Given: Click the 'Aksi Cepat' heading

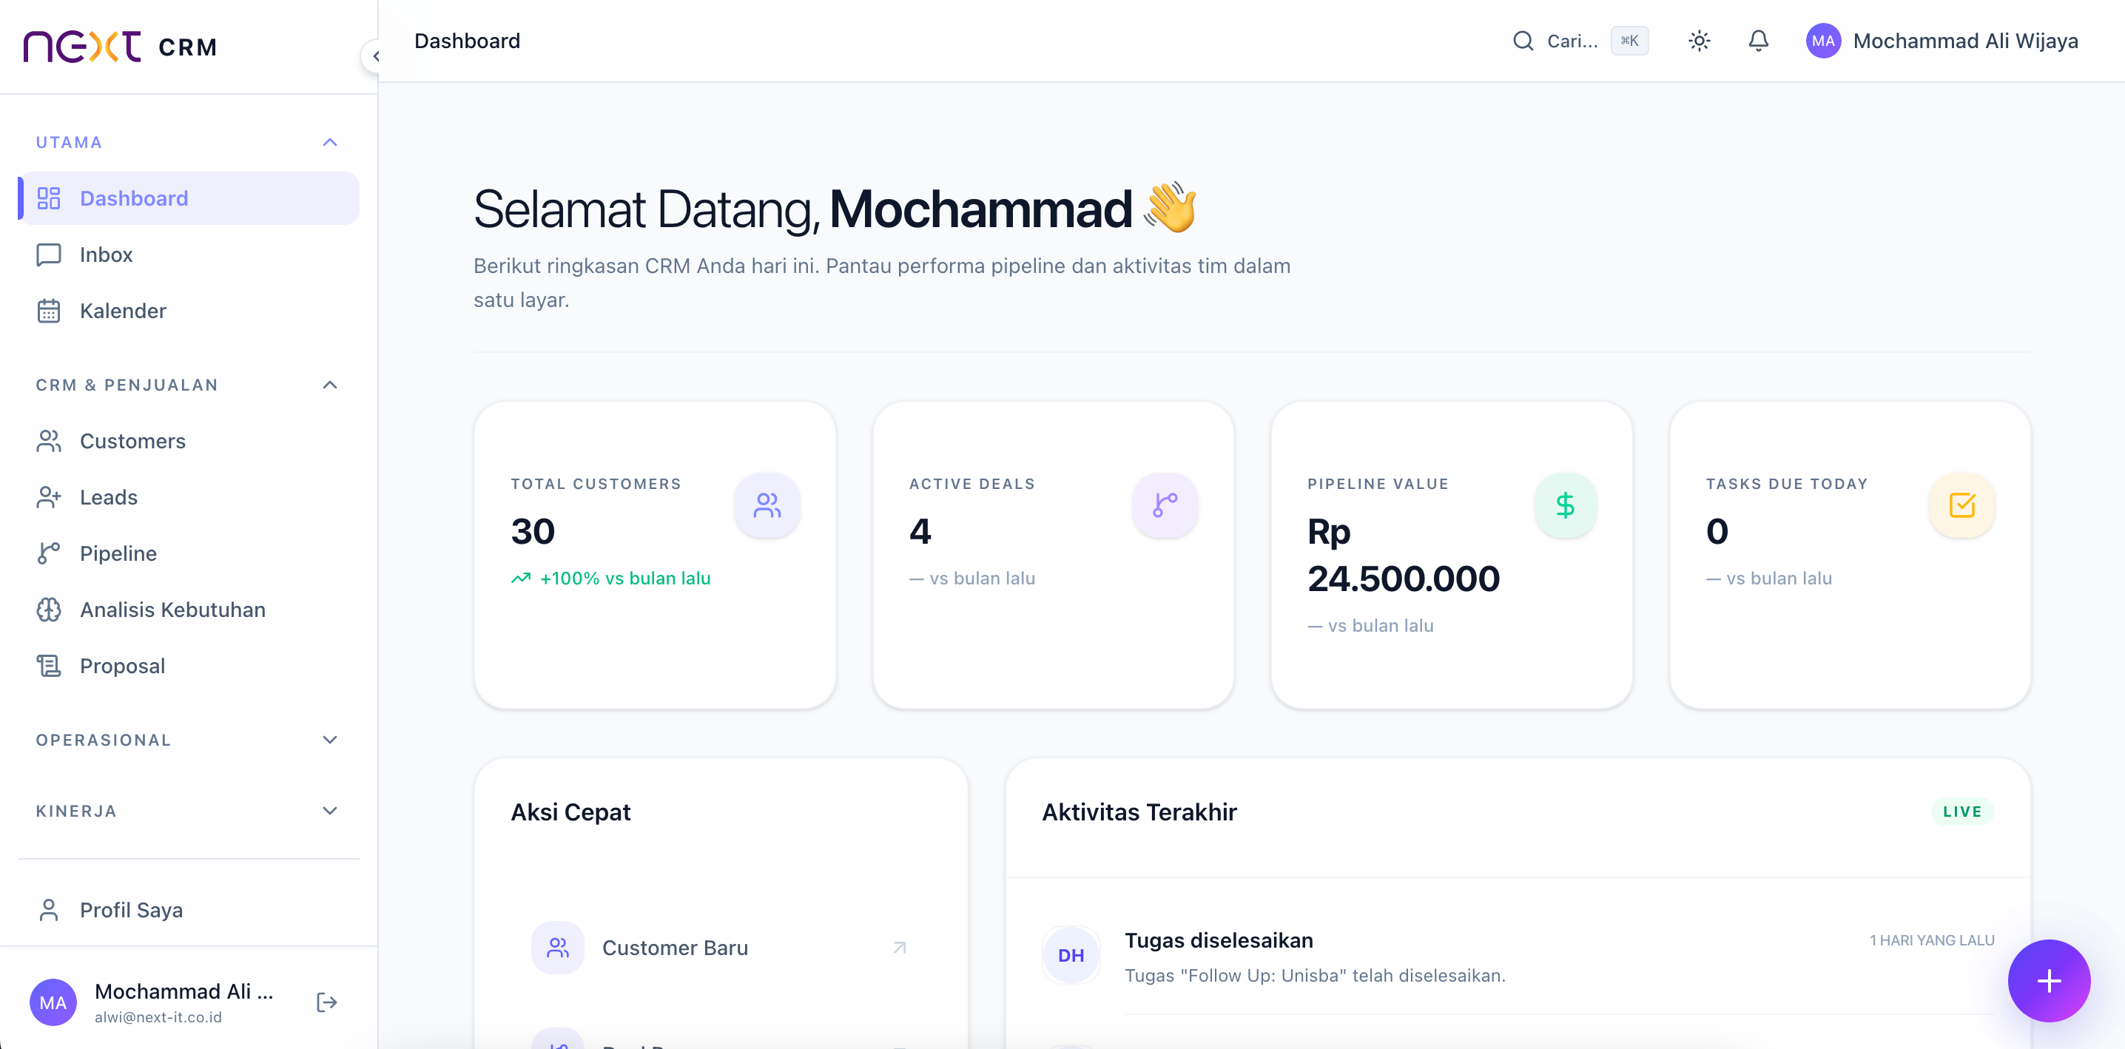Looking at the screenshot, I should click(x=570, y=812).
